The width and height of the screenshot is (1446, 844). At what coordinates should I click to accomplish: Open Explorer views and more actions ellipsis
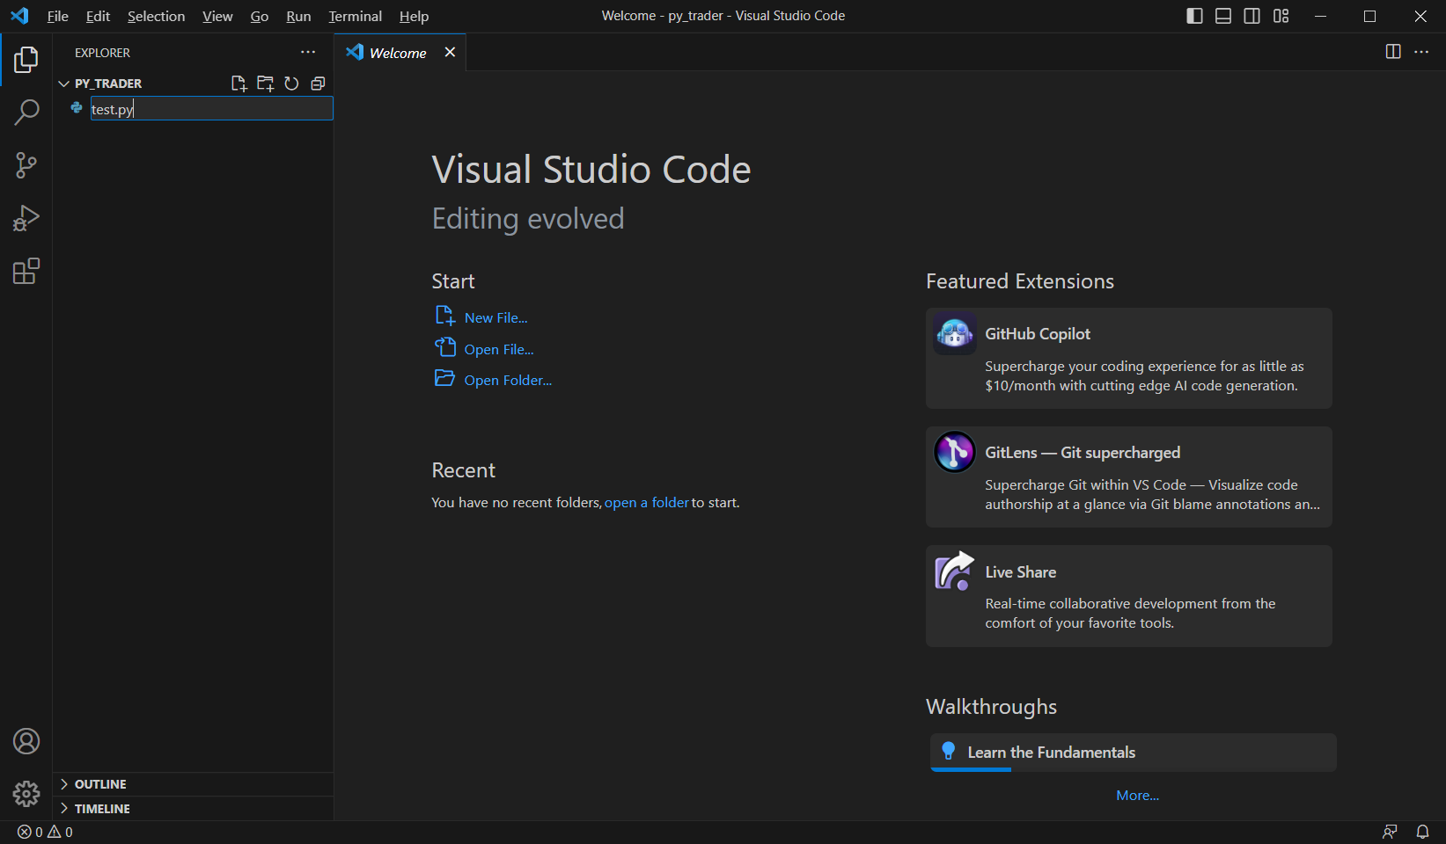point(308,53)
